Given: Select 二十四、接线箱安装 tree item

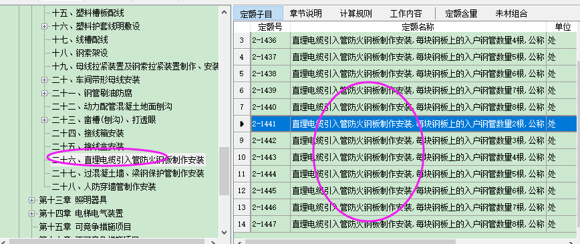Looking at the screenshot, I should [x=88, y=133].
